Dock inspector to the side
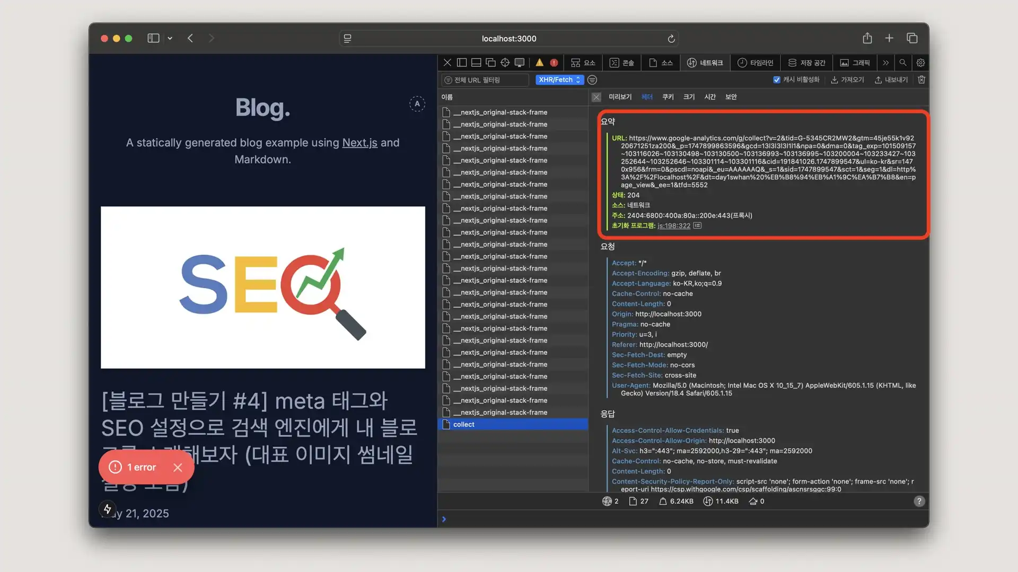Viewport: 1018px width, 572px height. [x=462, y=62]
